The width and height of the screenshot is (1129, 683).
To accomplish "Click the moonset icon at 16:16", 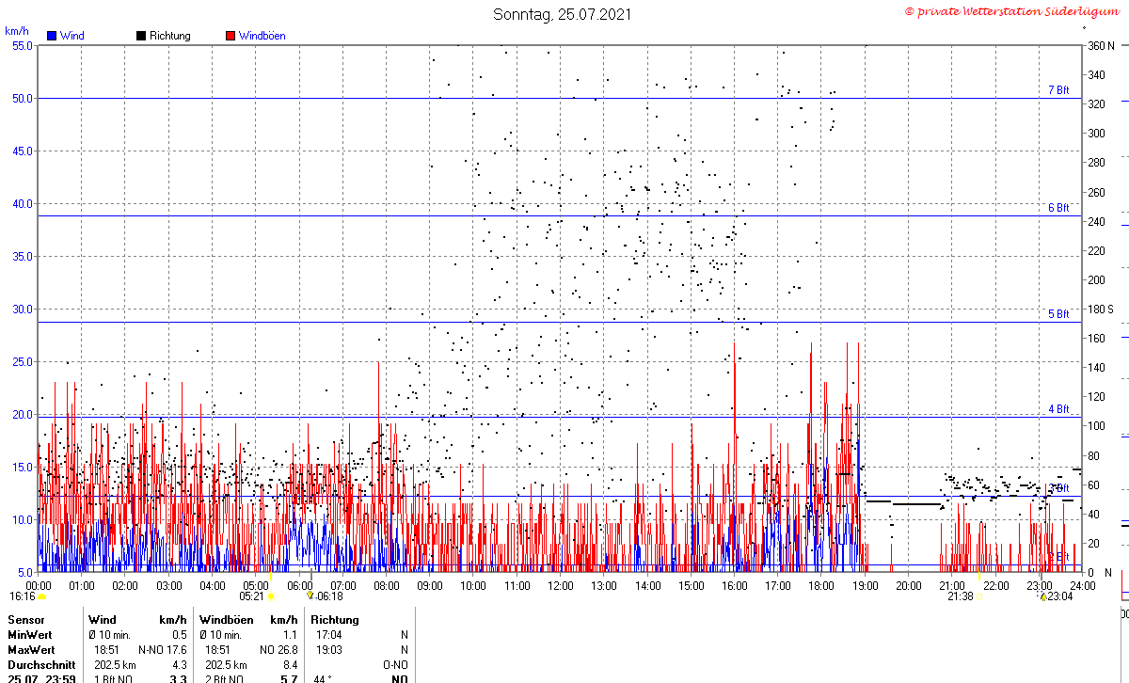I will click(41, 596).
